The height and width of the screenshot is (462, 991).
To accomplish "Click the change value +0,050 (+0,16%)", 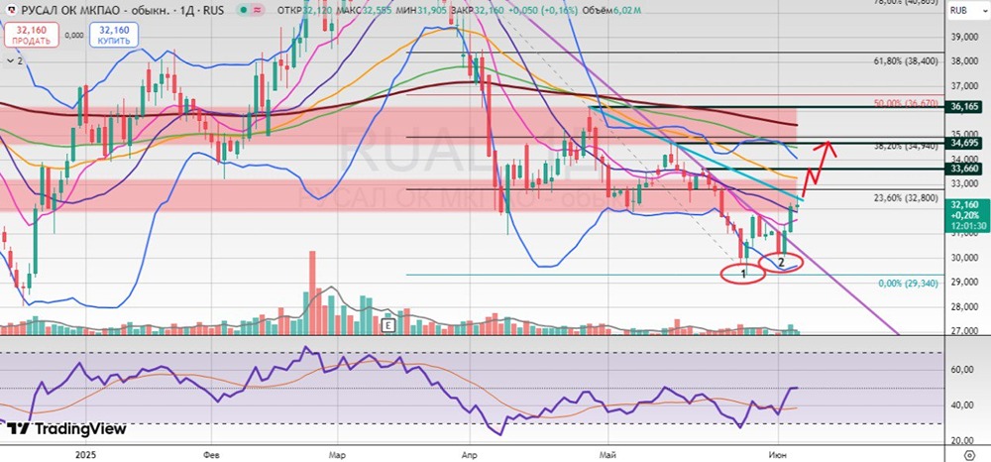I will pos(542,11).
